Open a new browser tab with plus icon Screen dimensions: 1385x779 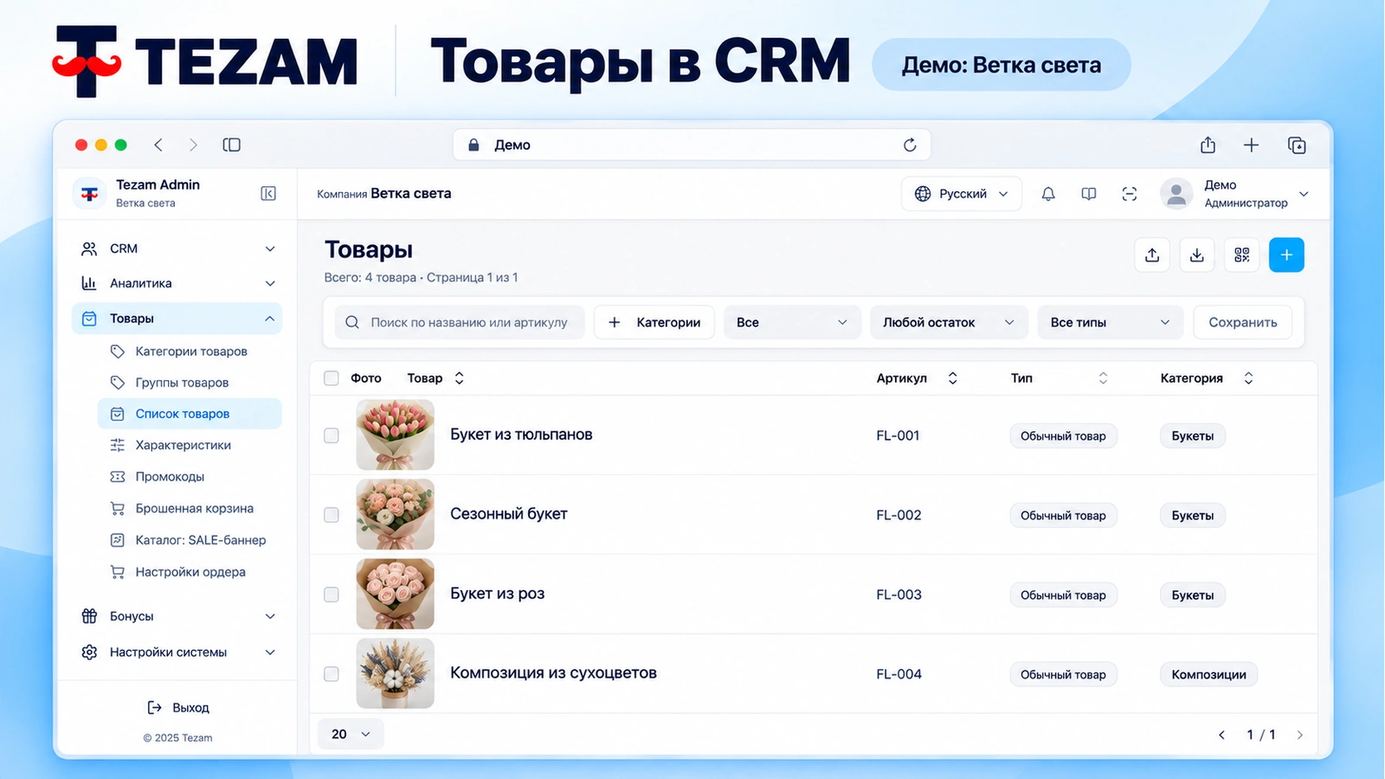point(1251,145)
